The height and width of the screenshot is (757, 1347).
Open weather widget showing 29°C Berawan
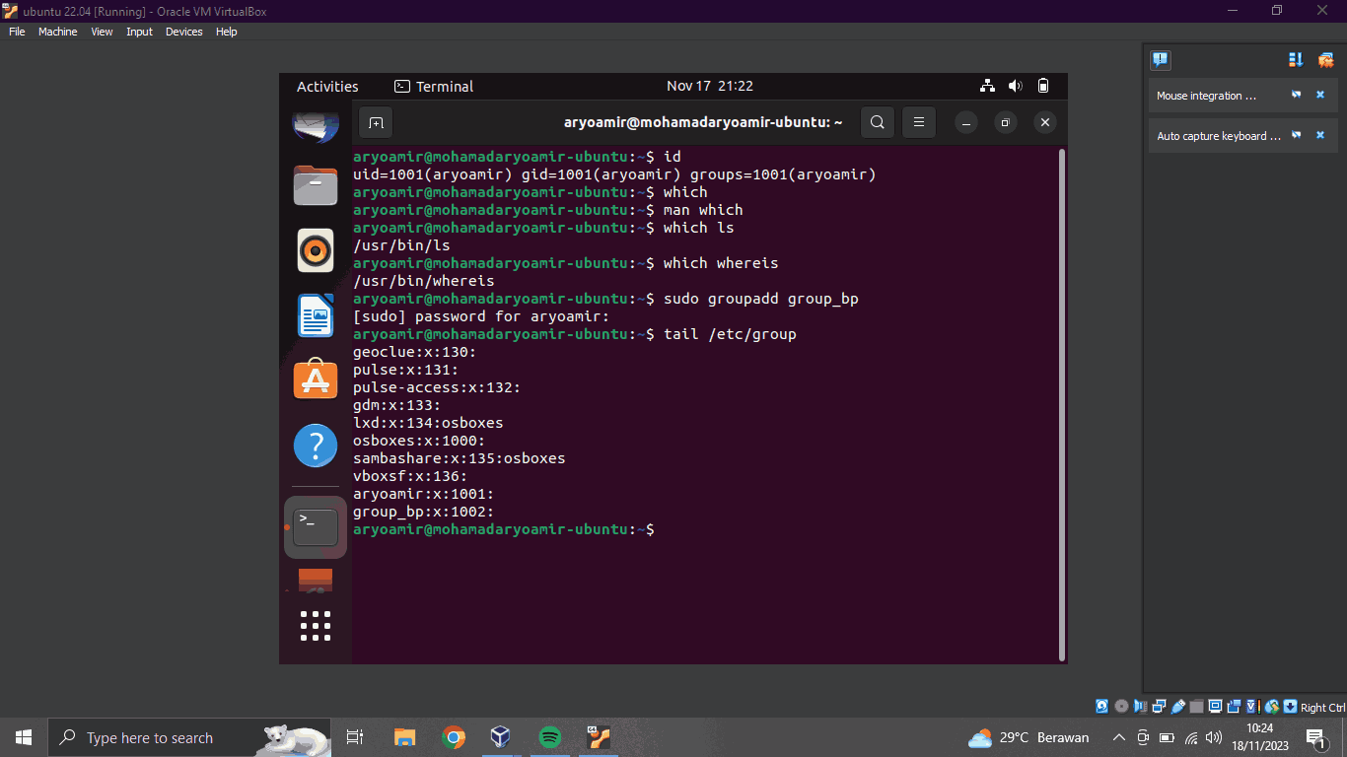point(1028,737)
